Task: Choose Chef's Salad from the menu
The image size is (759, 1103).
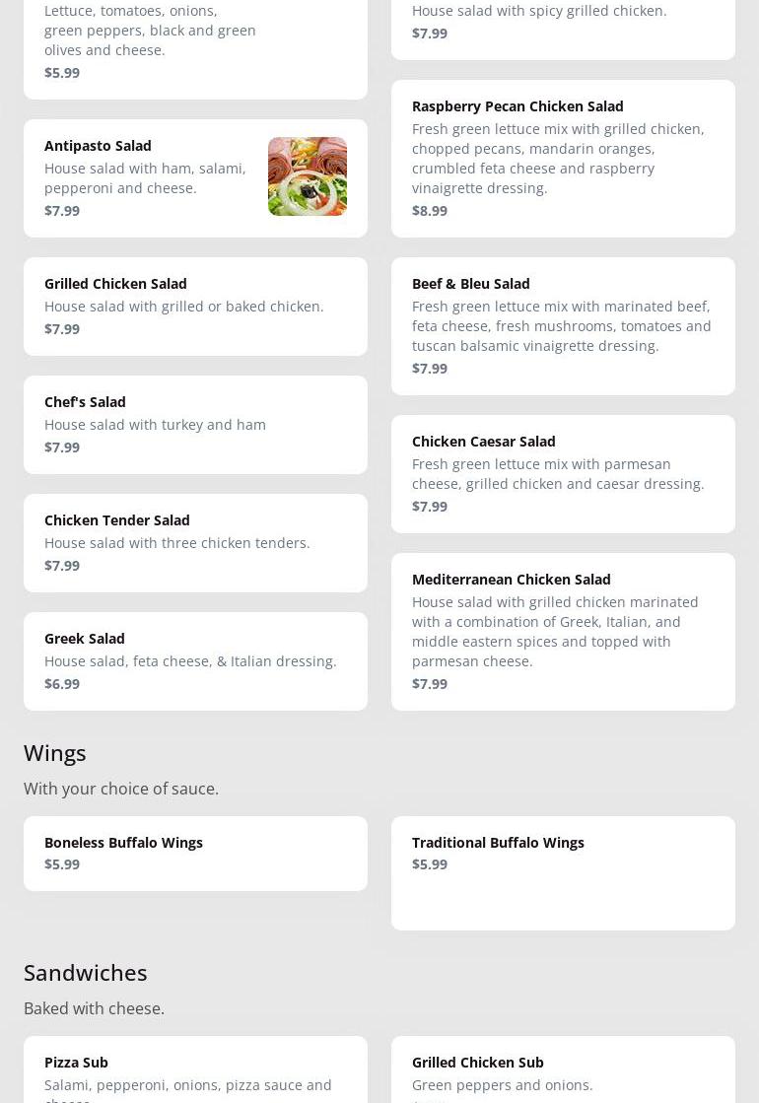Action: pos(195,424)
